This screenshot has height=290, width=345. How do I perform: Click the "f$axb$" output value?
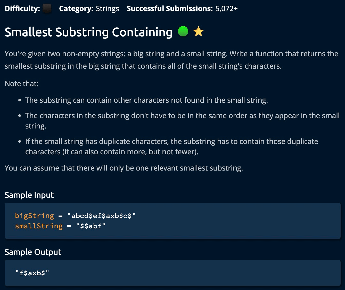32,273
